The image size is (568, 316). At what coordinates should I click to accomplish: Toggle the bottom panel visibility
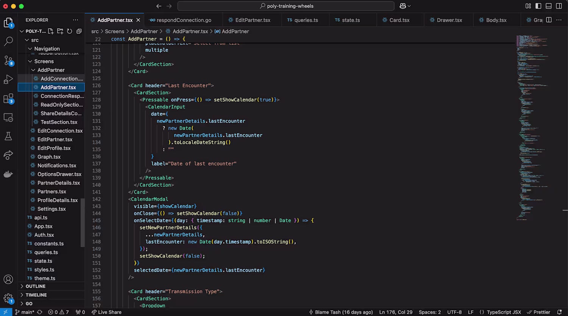pyautogui.click(x=548, y=6)
